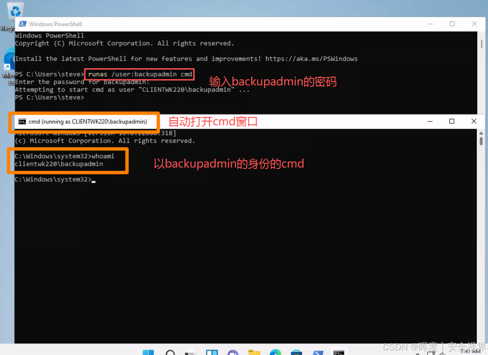Click the PowerShell icon in the title bar
This screenshot has width=488, height=355.
click(22, 24)
